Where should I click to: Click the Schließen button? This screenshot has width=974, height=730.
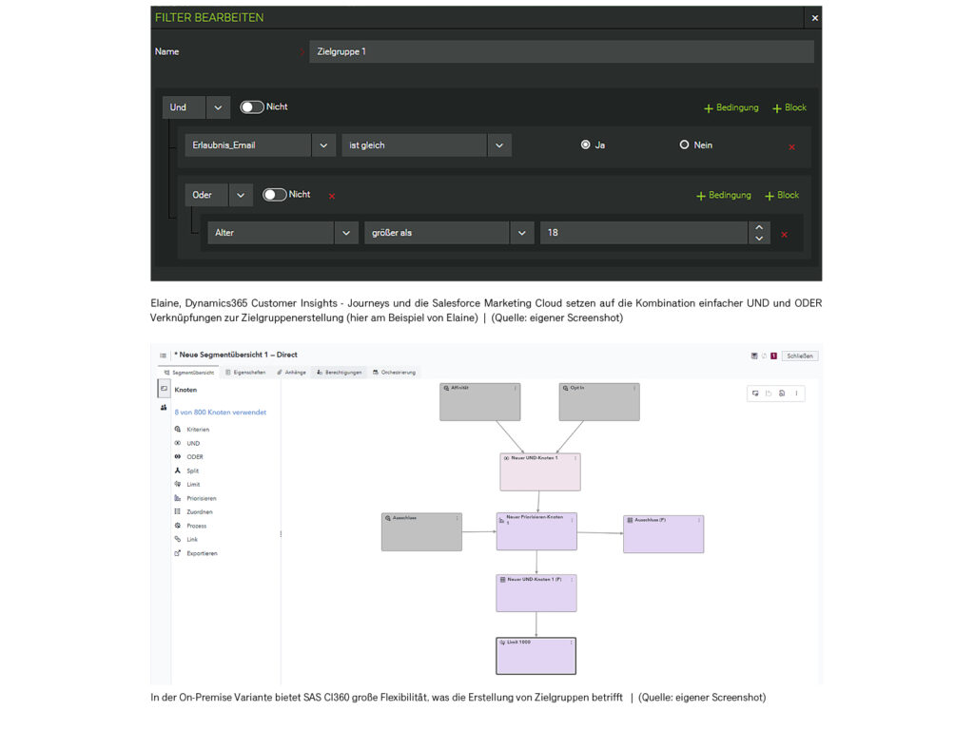coord(800,355)
